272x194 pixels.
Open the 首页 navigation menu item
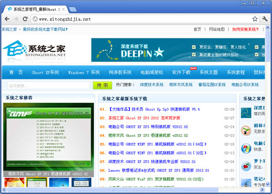[16, 73]
